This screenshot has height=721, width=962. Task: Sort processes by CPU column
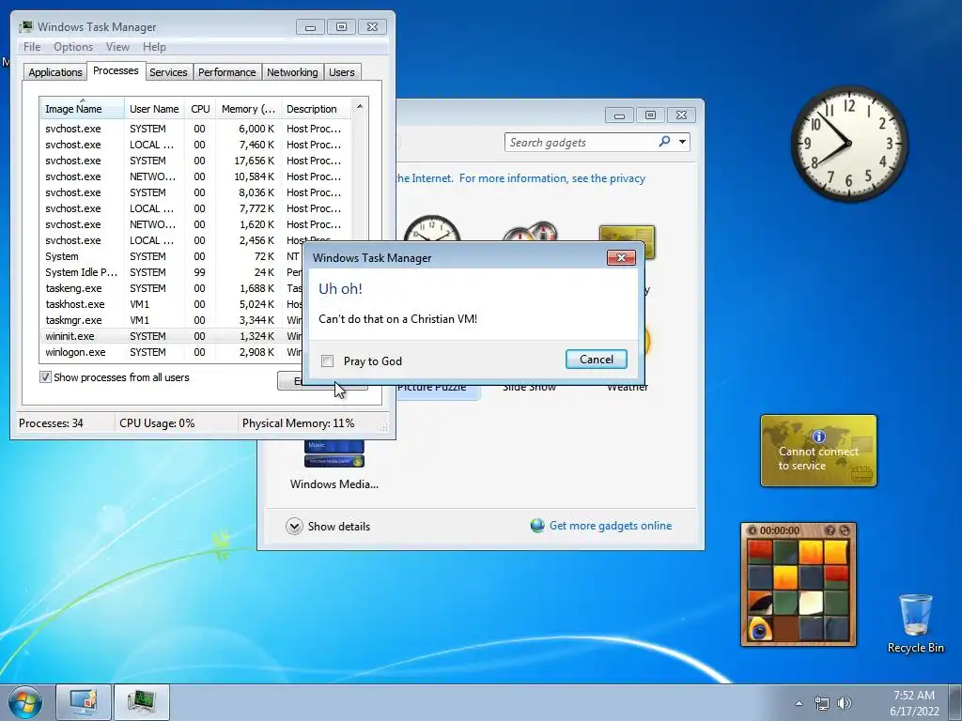pyautogui.click(x=200, y=109)
